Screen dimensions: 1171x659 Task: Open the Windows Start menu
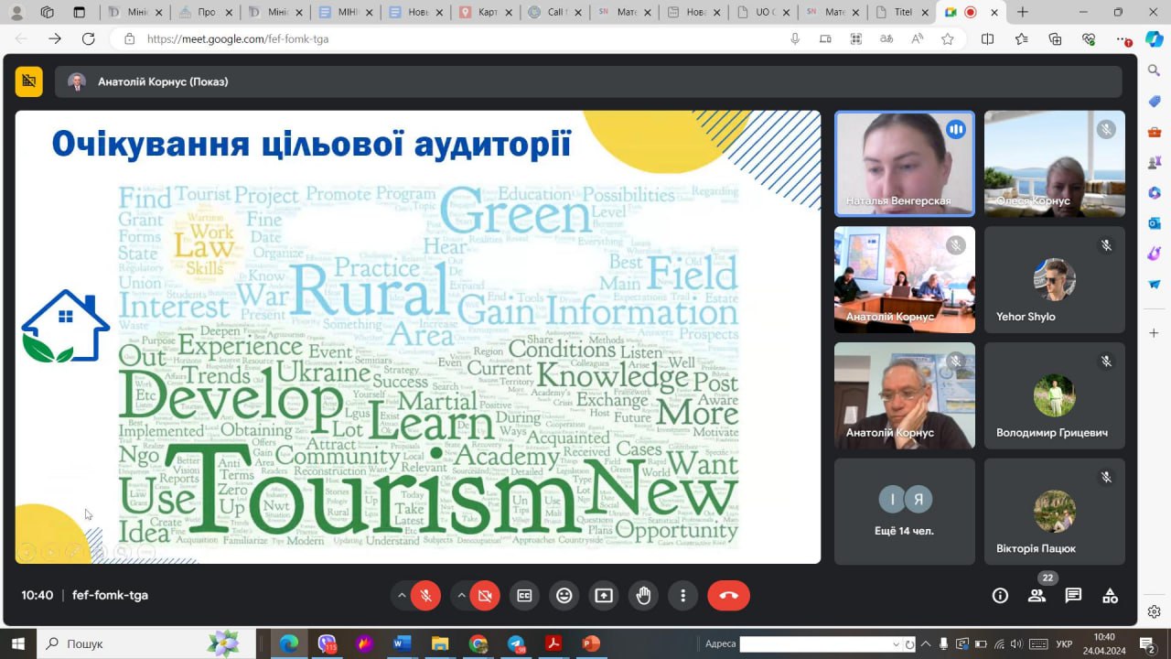click(17, 644)
